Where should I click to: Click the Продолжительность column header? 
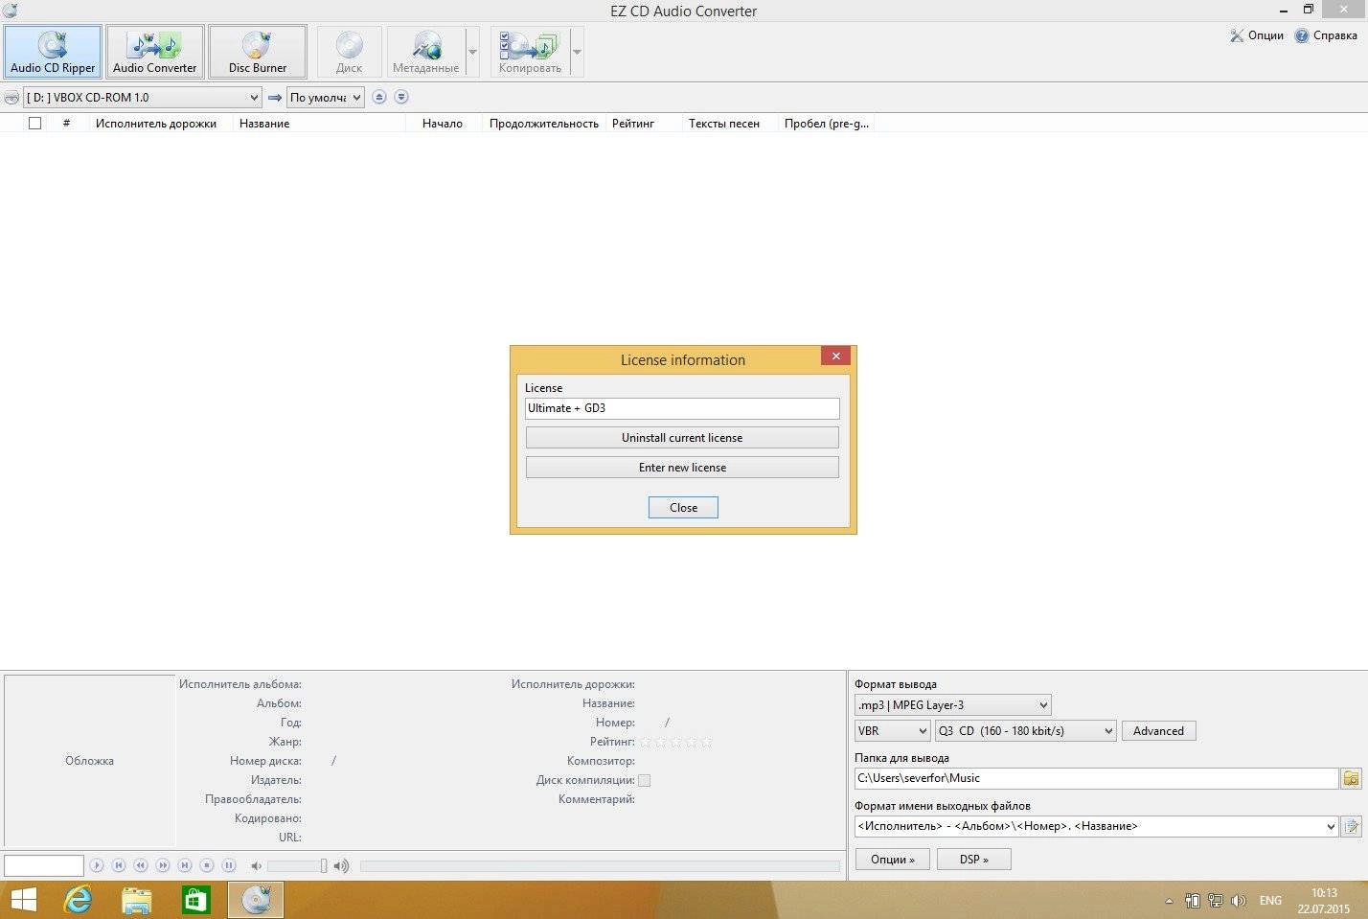tap(543, 123)
